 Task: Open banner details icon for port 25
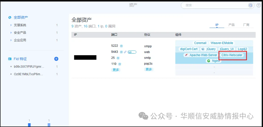click(118, 58)
